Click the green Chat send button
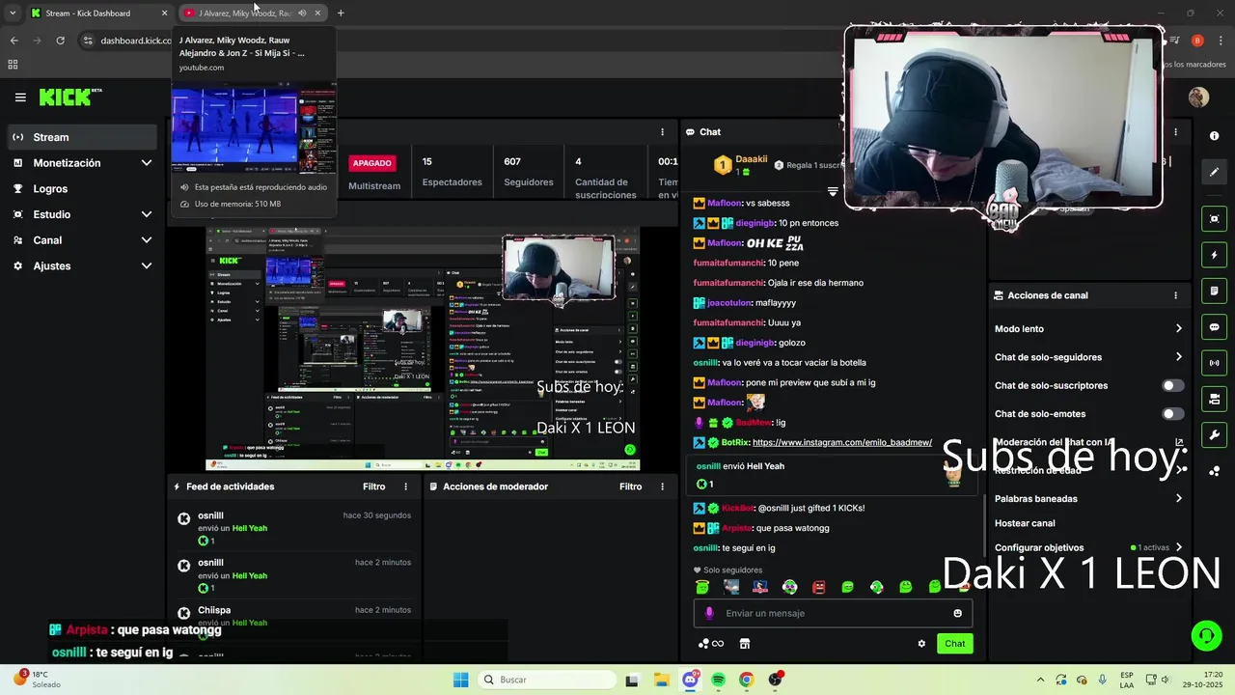 click(954, 644)
